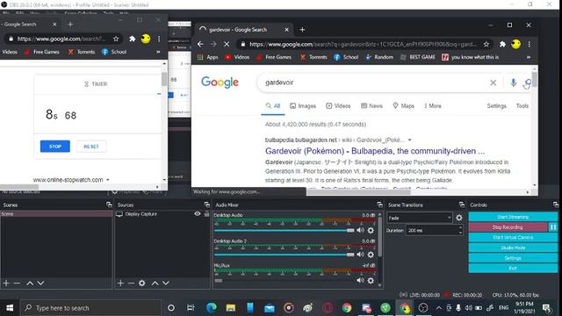Open source properties gear

coord(142,283)
